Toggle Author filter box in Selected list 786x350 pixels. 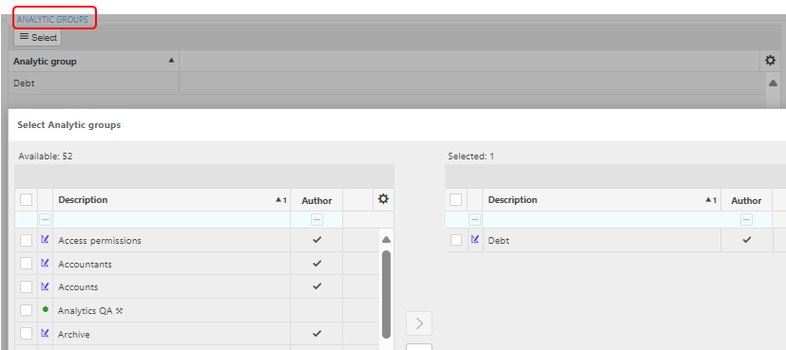[x=746, y=219]
